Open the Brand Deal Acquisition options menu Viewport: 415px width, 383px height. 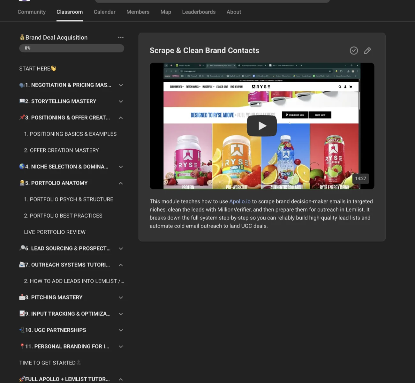(x=121, y=37)
